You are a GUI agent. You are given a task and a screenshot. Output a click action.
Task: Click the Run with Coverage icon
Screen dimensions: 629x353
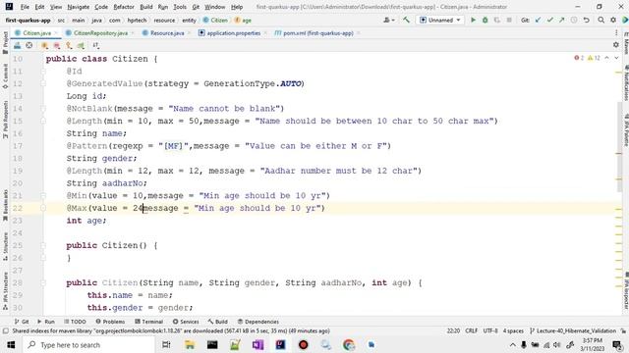tap(497, 20)
